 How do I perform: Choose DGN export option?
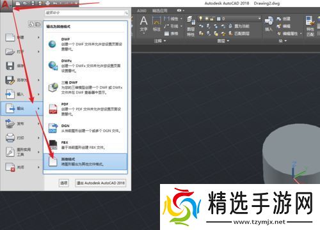tap(85, 128)
